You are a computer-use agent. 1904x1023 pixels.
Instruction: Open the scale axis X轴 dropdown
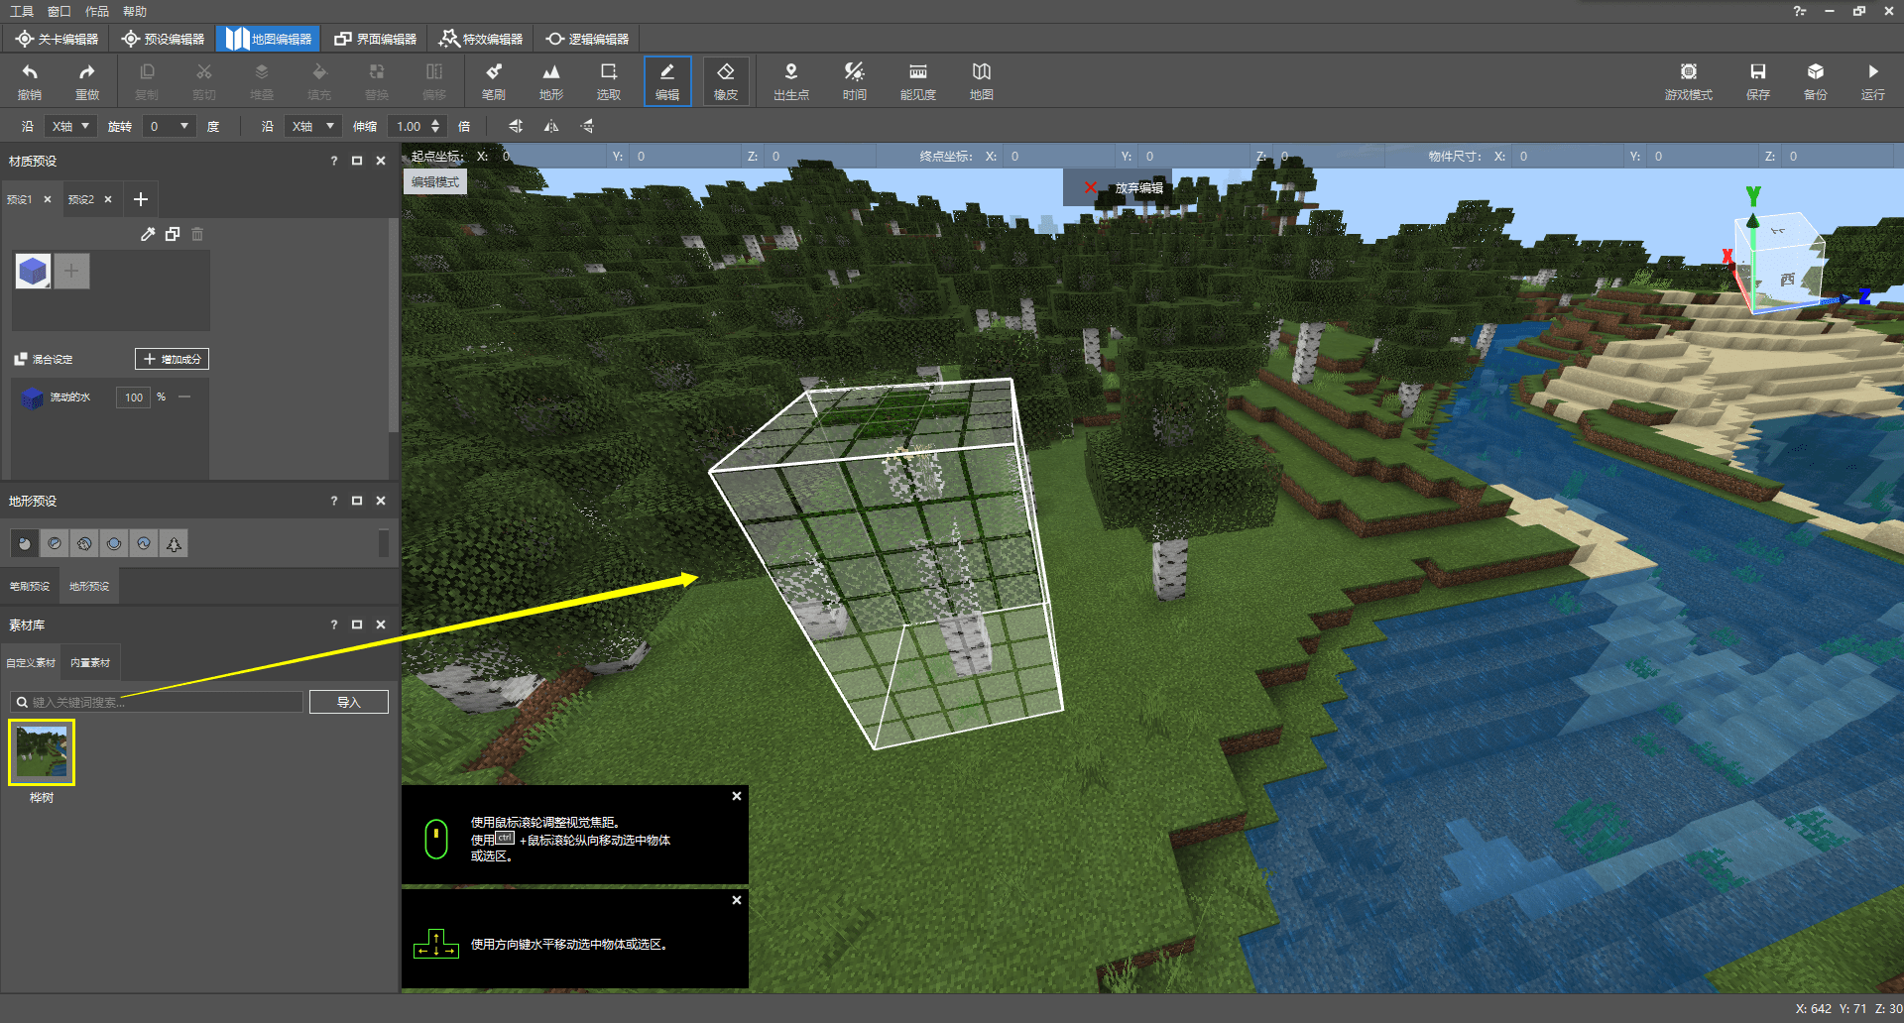[x=313, y=126]
